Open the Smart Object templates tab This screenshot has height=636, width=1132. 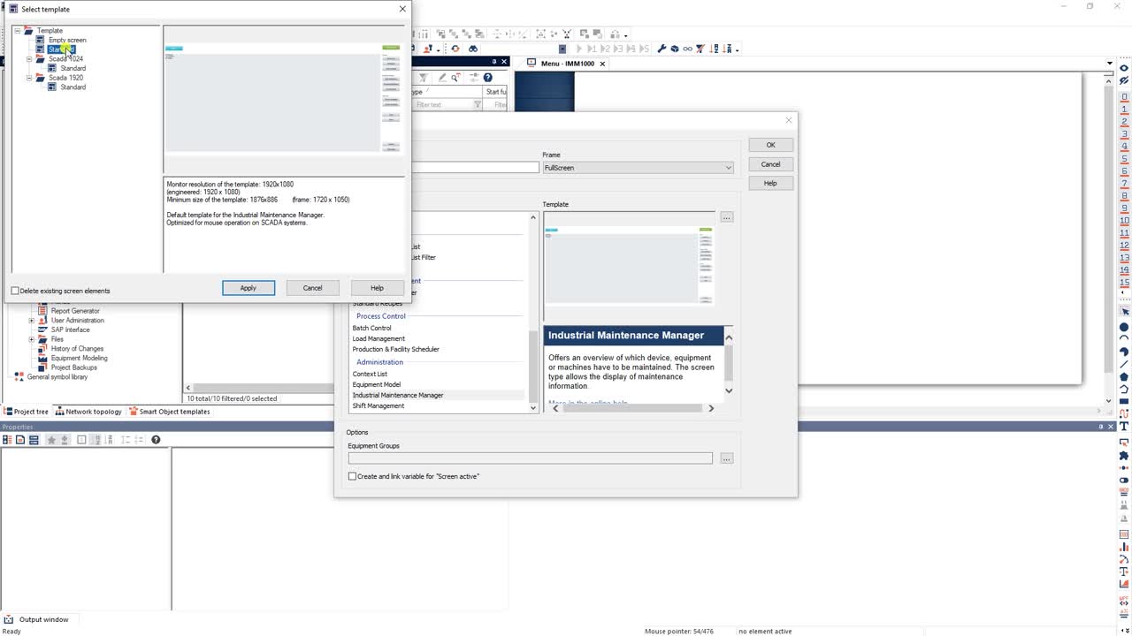point(170,412)
